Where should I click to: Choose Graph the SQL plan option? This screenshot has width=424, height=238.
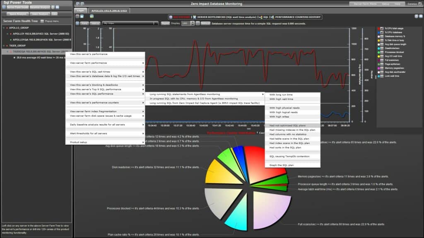click(293, 165)
